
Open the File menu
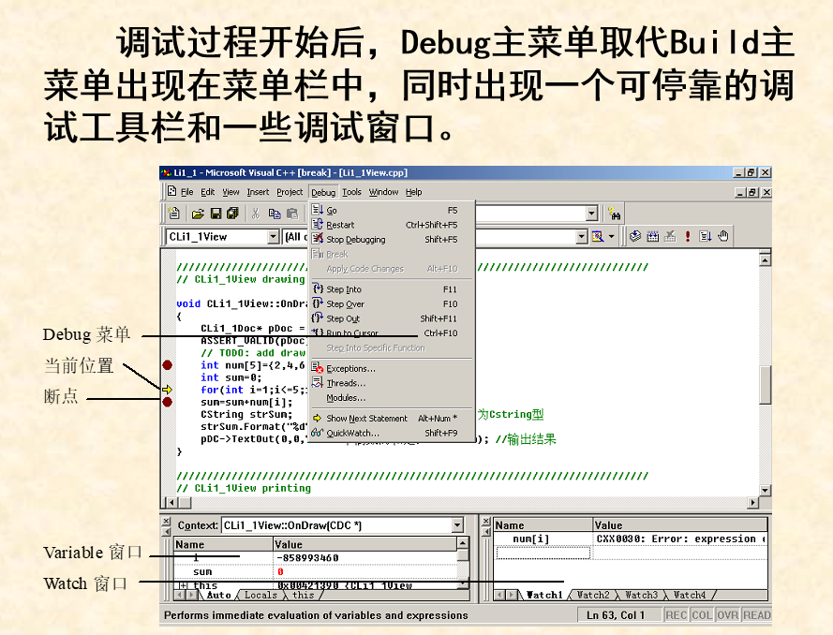187,192
